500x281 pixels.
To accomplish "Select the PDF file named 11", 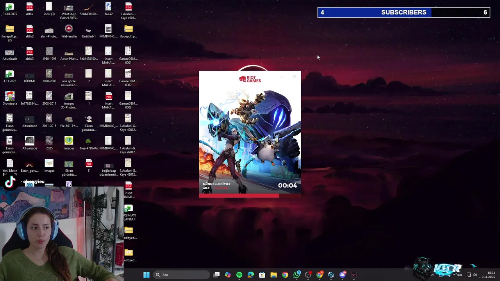I will tap(89, 166).
